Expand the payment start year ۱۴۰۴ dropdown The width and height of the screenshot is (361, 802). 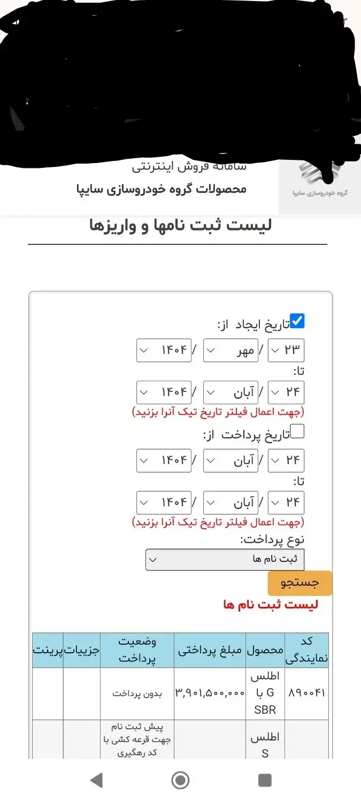pos(164,460)
